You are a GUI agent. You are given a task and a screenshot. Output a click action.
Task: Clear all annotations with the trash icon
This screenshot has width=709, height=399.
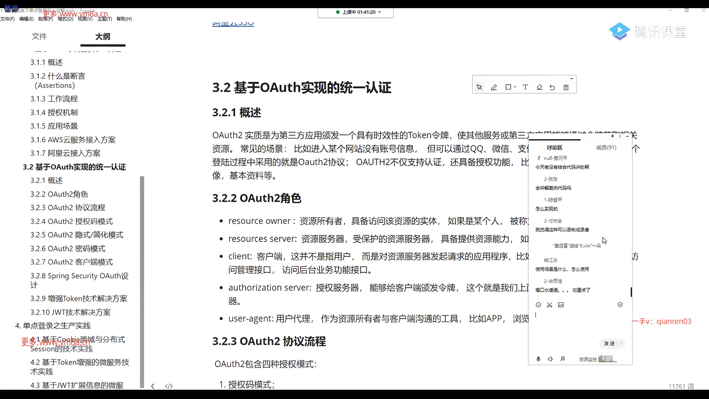(566, 88)
